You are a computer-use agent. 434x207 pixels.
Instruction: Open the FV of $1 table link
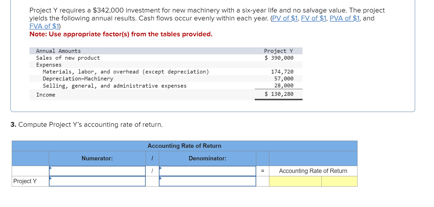click(314, 18)
